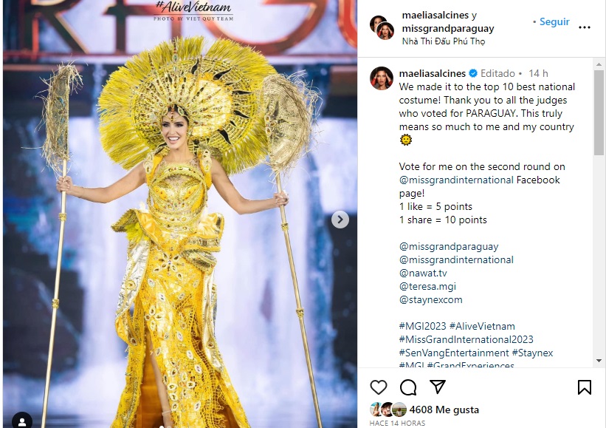This screenshot has width=606, height=428.
Task: Open the missgrandparaguay profile in the header
Action: click(447, 28)
